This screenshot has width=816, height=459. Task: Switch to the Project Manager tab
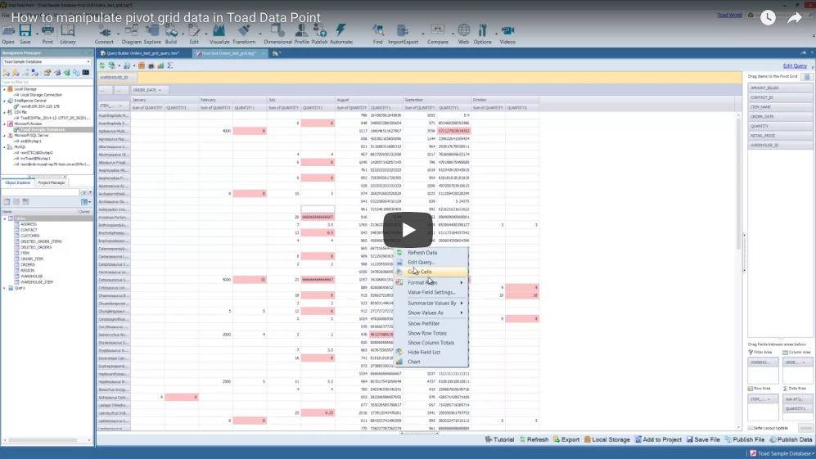tap(52, 182)
